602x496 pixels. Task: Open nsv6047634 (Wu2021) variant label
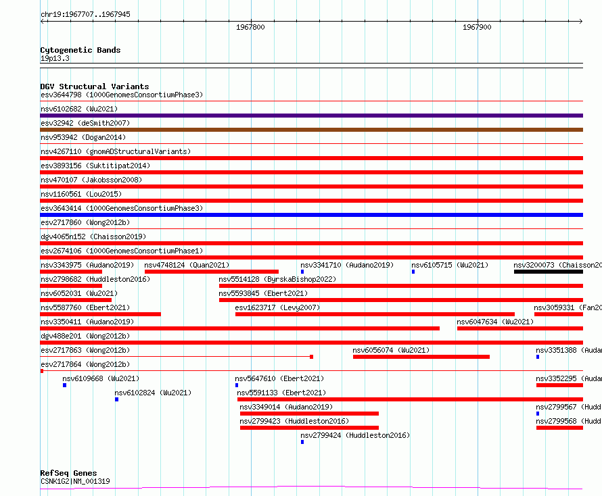495,322
